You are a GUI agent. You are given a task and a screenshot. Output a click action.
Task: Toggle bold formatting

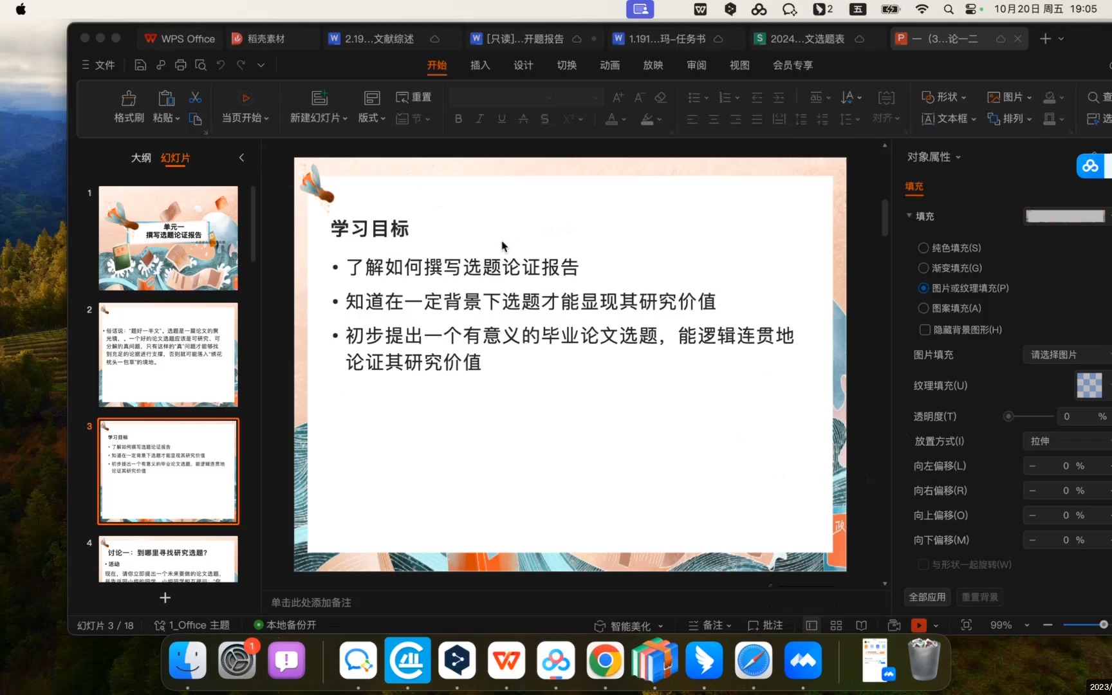(x=458, y=118)
